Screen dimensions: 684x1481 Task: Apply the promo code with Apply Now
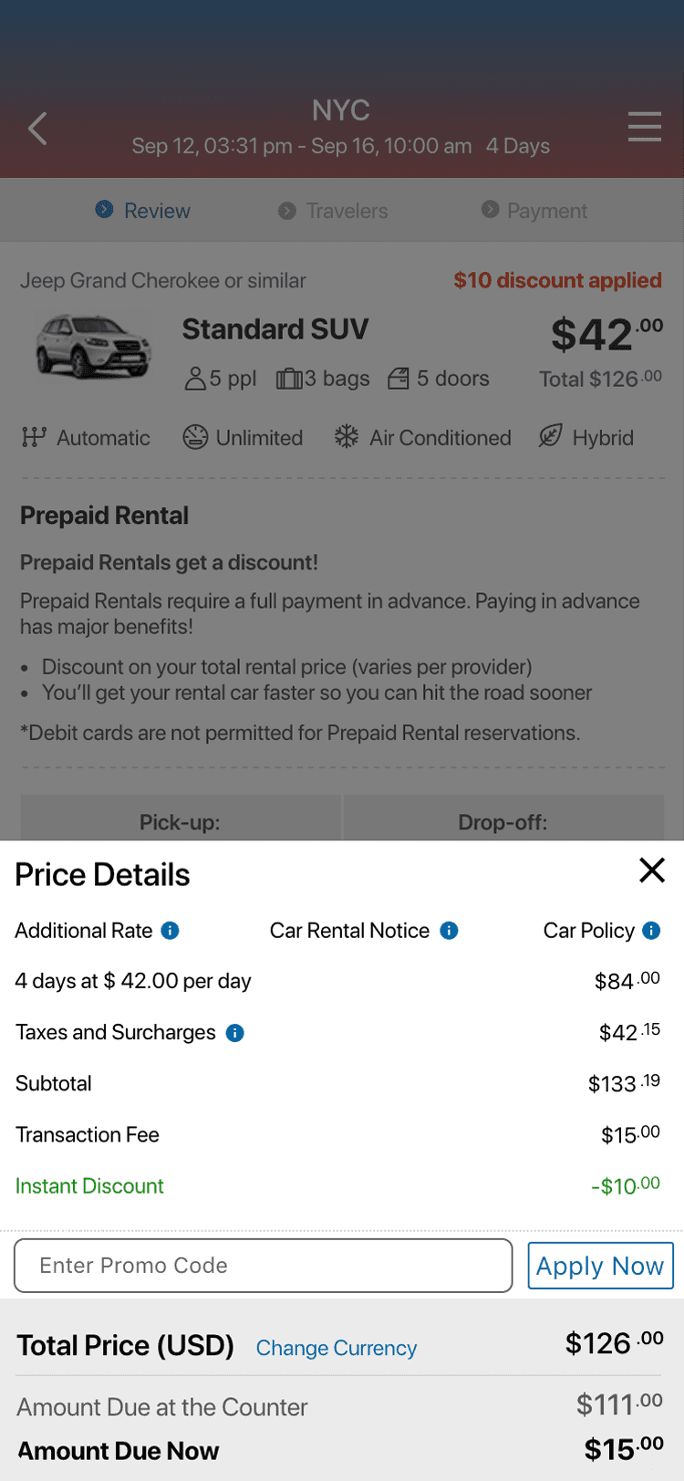click(x=600, y=1266)
